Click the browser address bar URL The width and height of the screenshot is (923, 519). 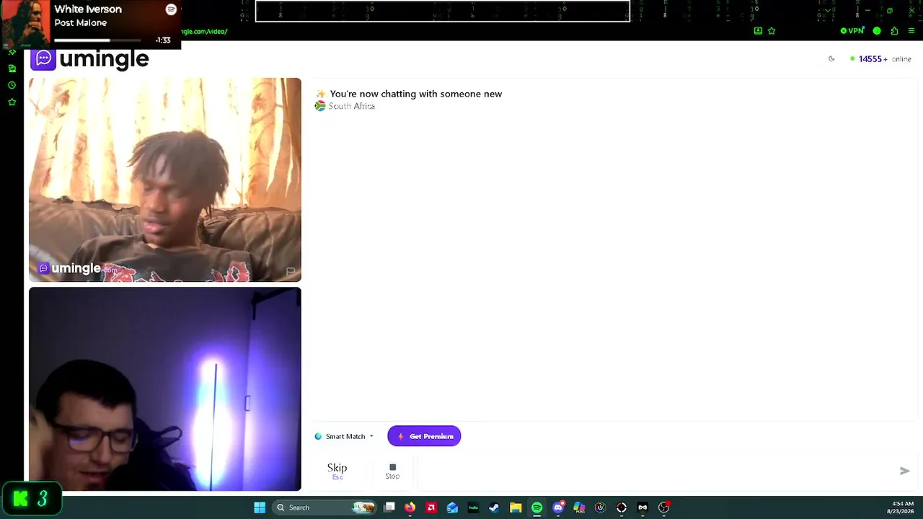204,31
